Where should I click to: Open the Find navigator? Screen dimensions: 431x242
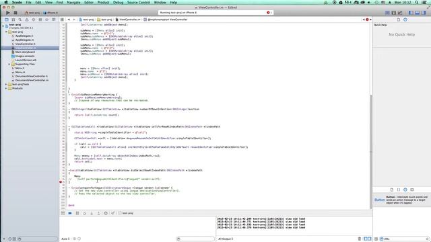point(20,19)
